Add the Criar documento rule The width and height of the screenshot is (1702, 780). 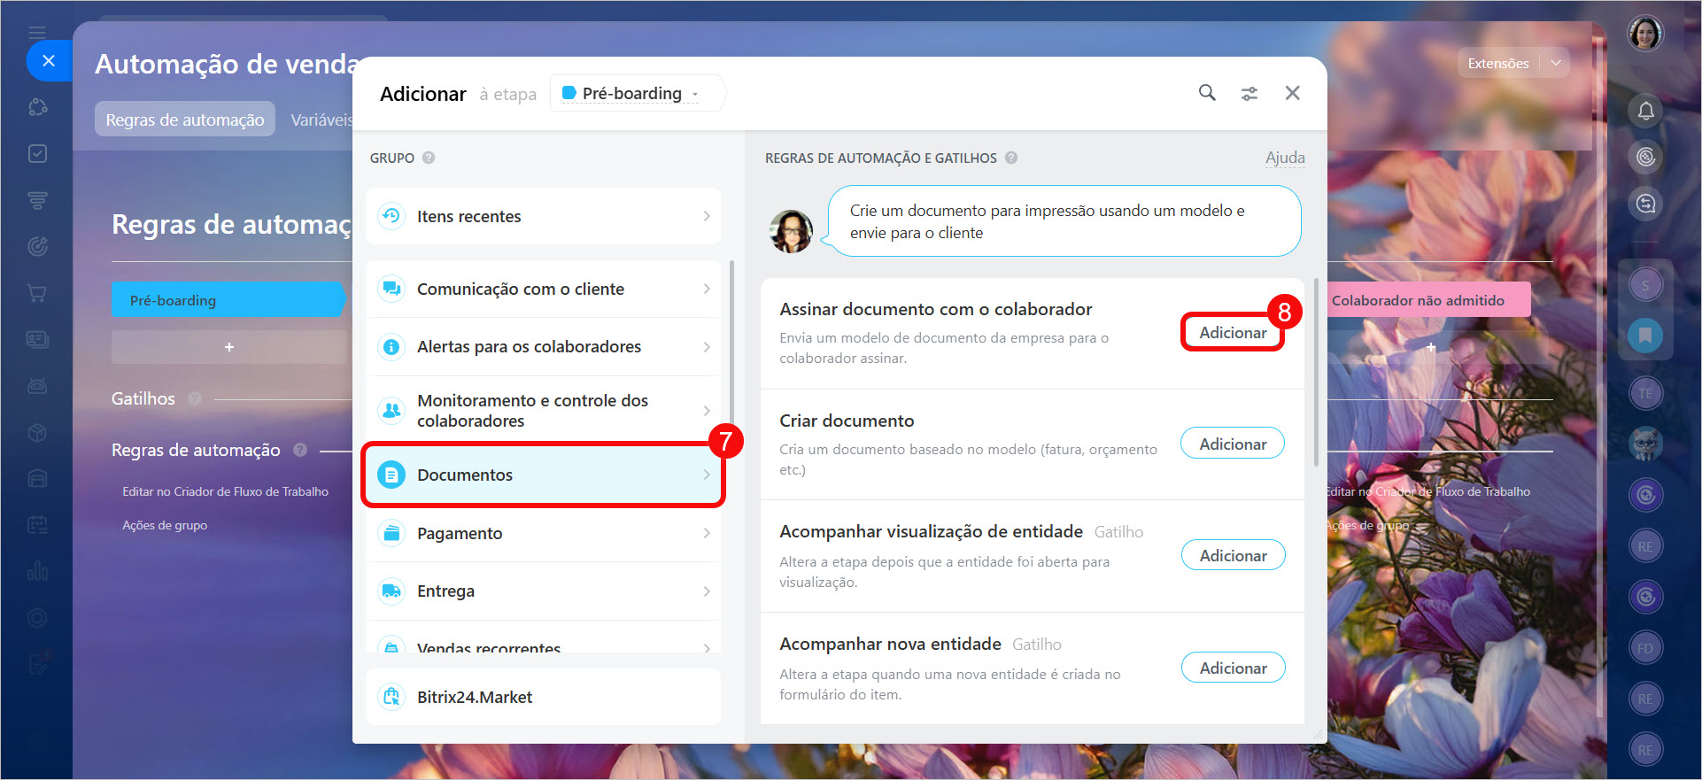[x=1233, y=444]
